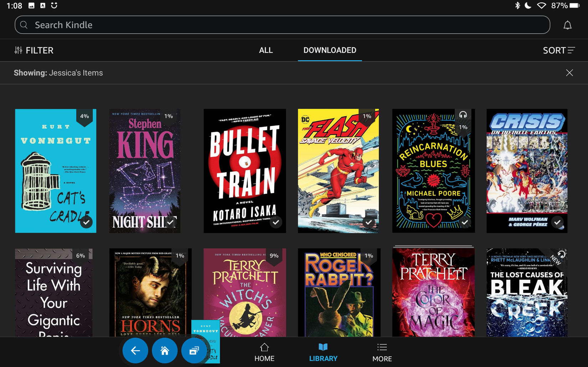Image resolution: width=588 pixels, height=367 pixels.
Task: Open the Filter options
Action: (x=34, y=50)
